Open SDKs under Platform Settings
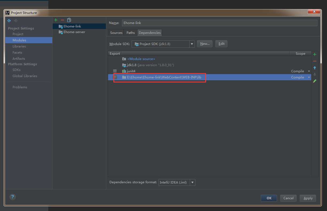The width and height of the screenshot is (327, 211). pos(17,70)
